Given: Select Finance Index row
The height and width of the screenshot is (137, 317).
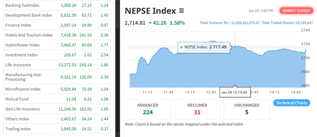Looking at the screenshot, I should coord(18,25).
